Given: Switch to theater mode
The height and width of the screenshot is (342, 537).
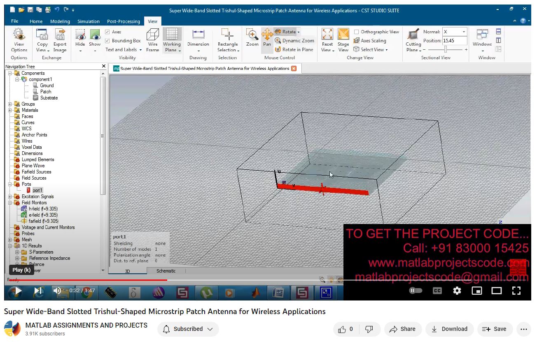Looking at the screenshot, I should point(497,291).
